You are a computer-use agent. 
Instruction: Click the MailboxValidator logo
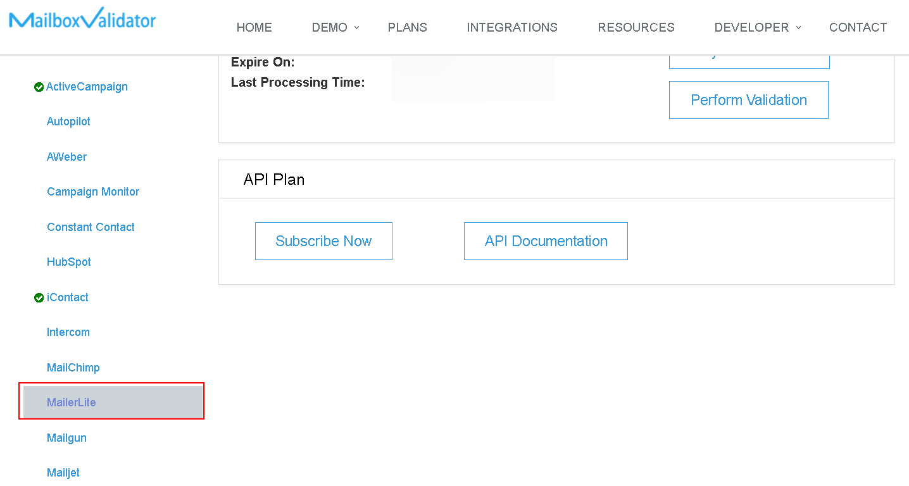pyautogui.click(x=82, y=19)
